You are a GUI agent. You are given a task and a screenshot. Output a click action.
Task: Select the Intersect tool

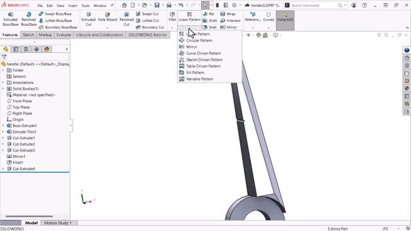[231, 21]
